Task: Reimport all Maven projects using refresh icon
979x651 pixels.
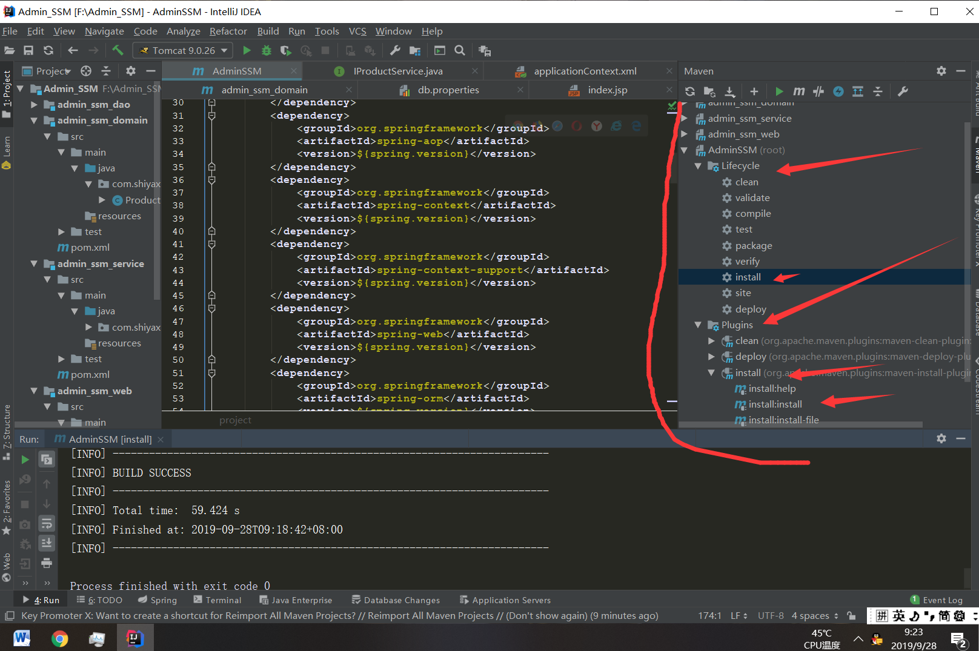Action: pyautogui.click(x=690, y=91)
